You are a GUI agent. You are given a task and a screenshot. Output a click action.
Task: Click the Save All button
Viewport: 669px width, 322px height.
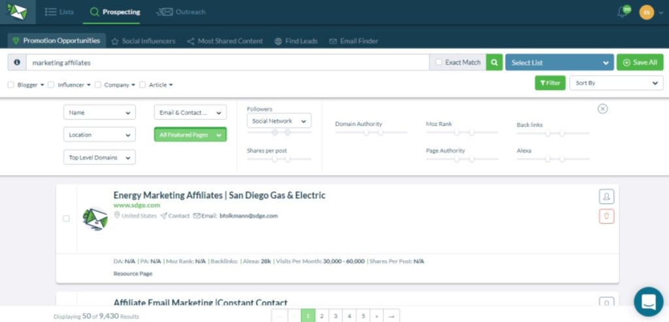coord(640,62)
